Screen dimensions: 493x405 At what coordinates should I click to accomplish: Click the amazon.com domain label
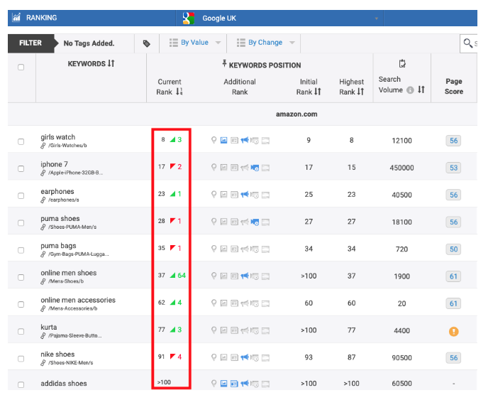click(297, 114)
